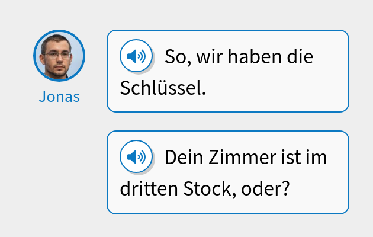Click the gray gap between the two message bubbles
Image resolution: width=373 pixels, height=237 pixels.
[x=228, y=121]
